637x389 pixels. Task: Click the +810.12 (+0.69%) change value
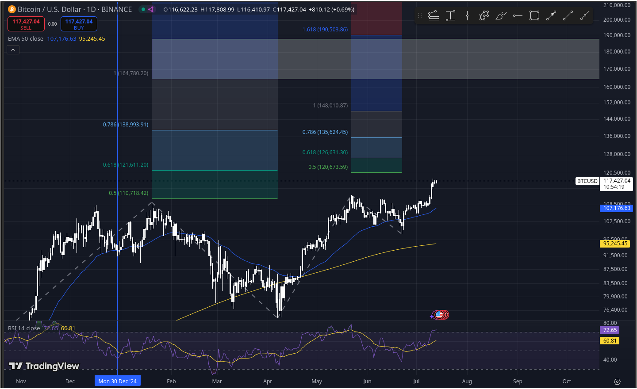click(331, 9)
